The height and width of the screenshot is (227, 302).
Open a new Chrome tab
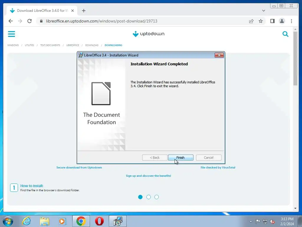coord(83,11)
